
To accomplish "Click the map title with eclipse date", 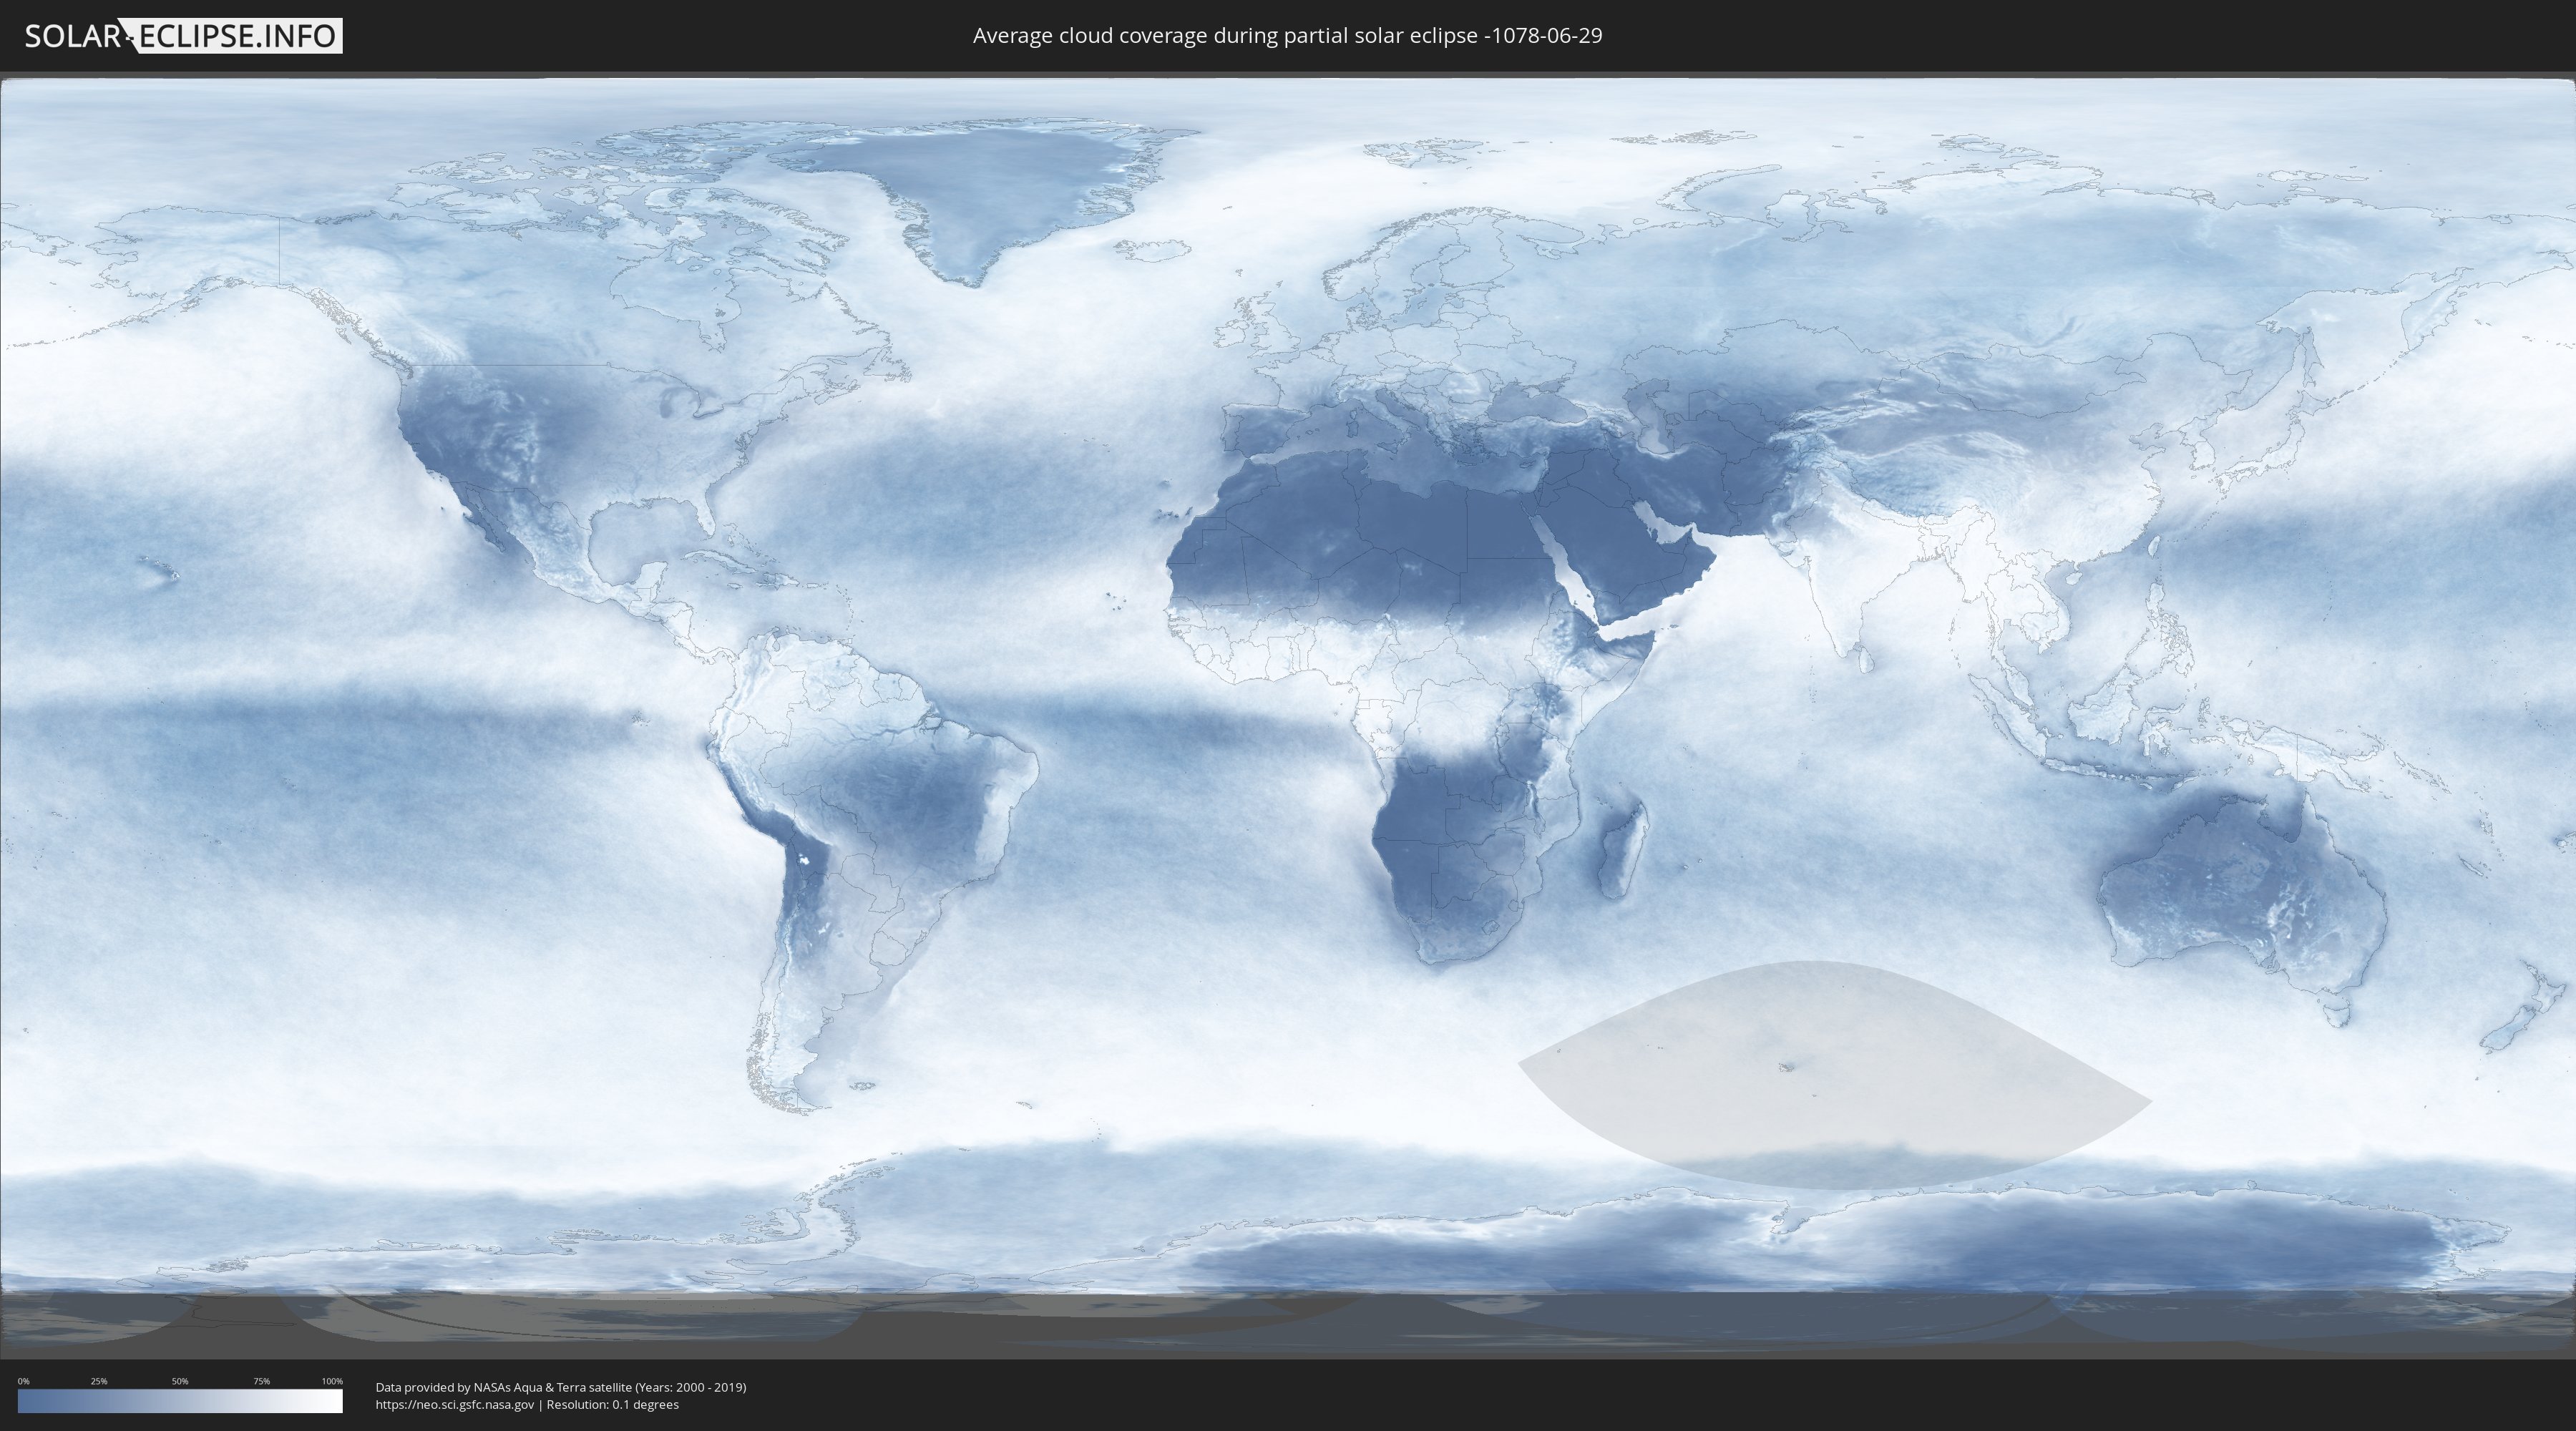I will tap(1287, 36).
